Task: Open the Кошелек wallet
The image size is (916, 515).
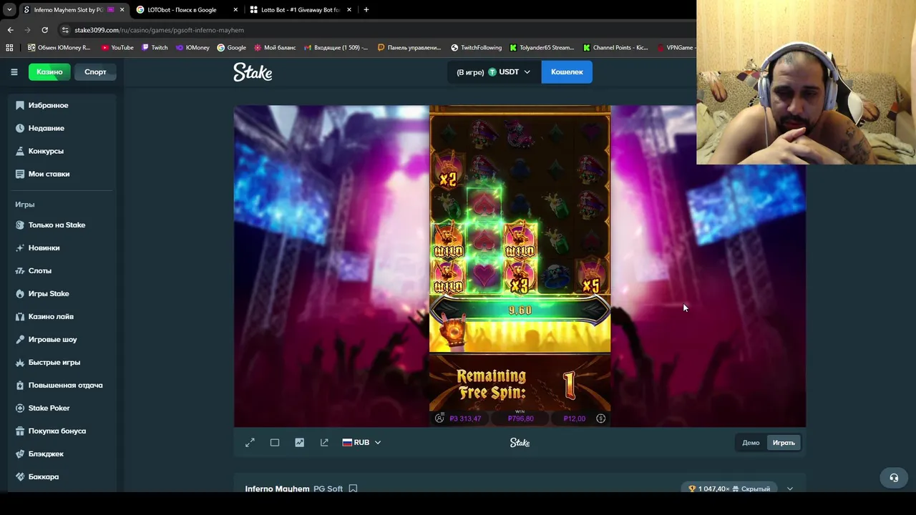Action: coord(567,72)
